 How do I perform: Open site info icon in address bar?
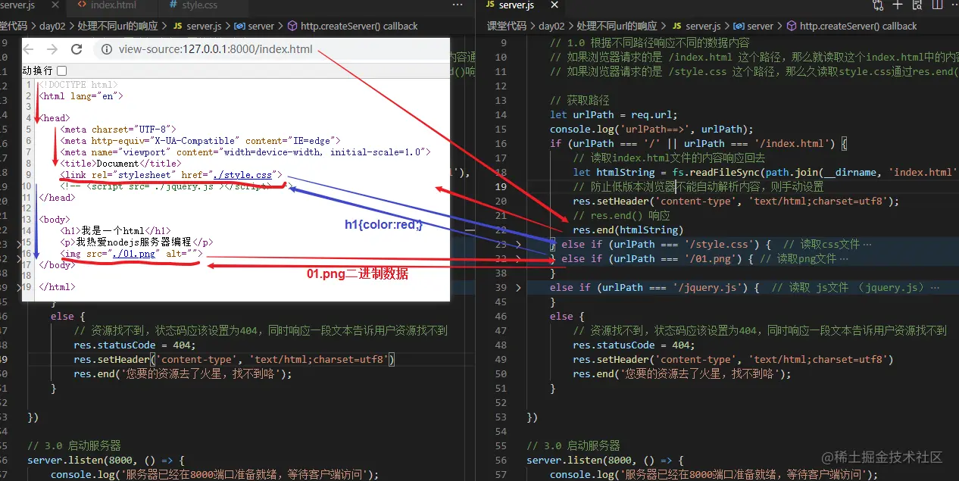(x=107, y=49)
